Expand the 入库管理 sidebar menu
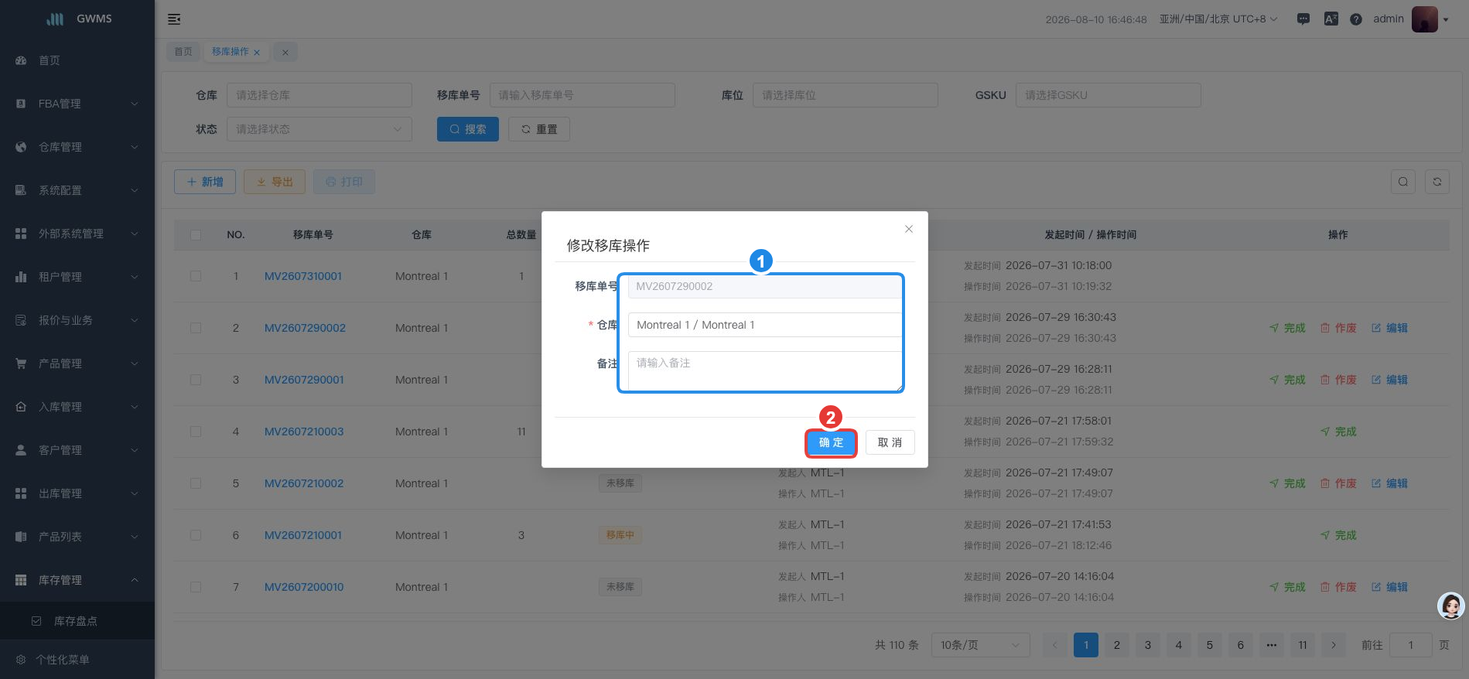This screenshot has width=1469, height=679. pyautogui.click(x=77, y=407)
